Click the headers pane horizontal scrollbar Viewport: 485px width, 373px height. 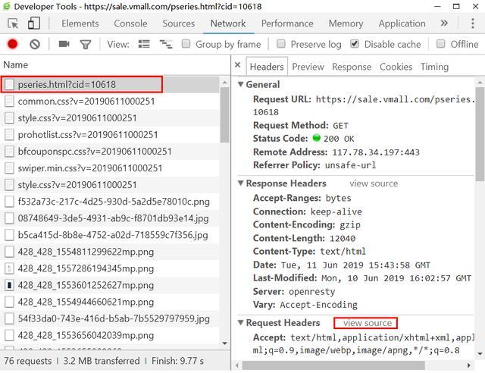(333, 365)
